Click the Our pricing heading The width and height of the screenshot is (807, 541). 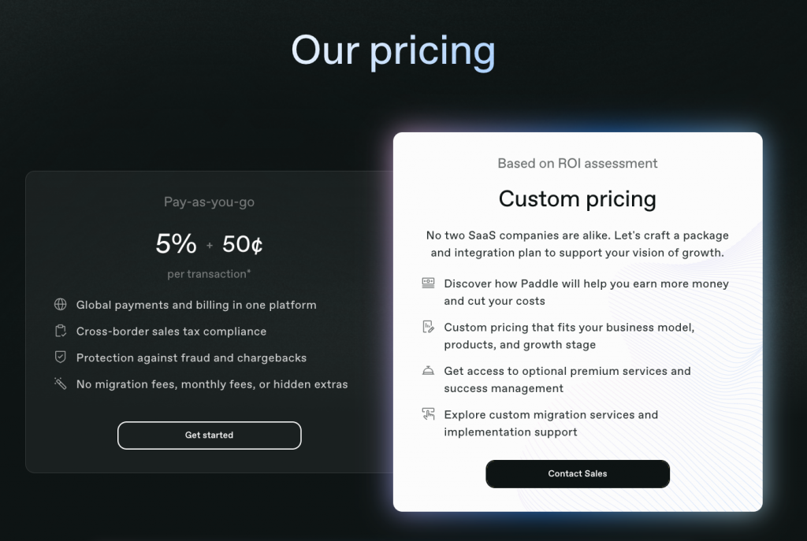393,51
